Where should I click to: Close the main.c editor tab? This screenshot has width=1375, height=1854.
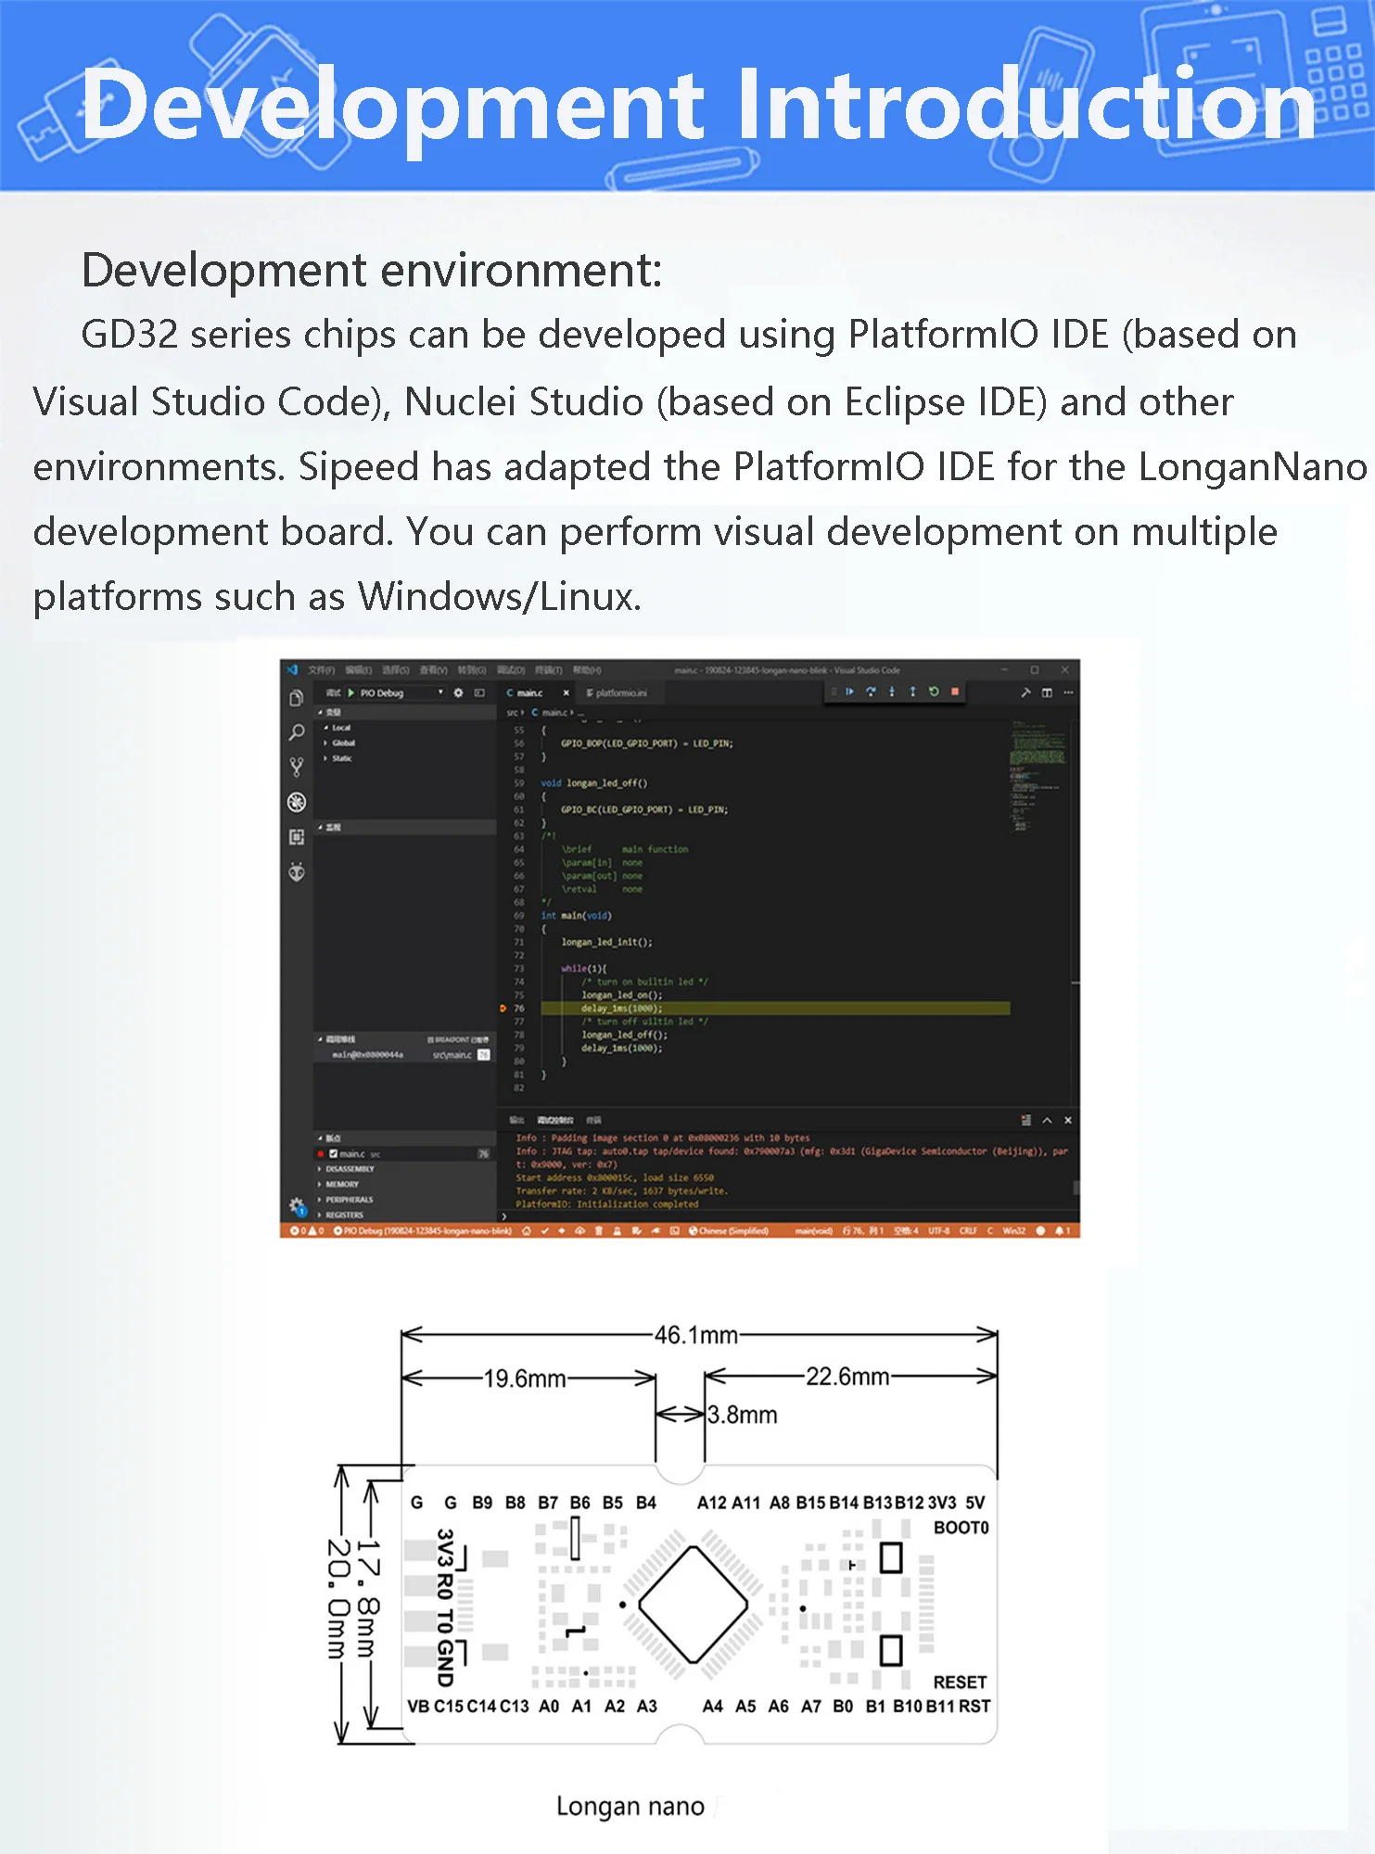tap(566, 692)
